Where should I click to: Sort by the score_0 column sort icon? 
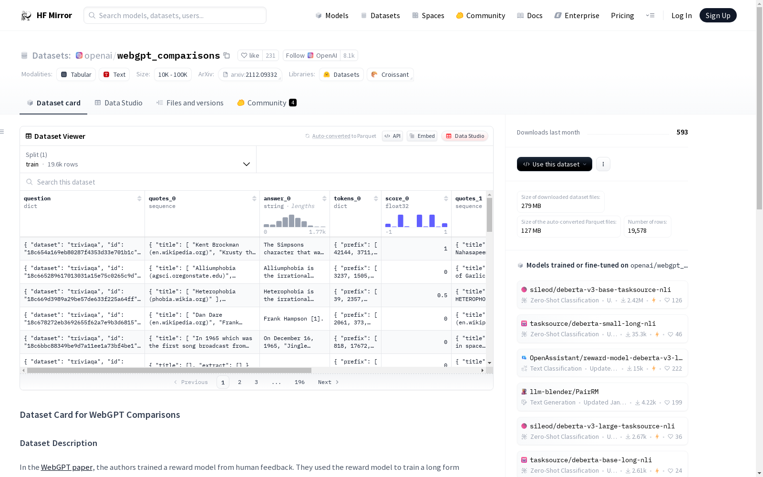point(446,198)
